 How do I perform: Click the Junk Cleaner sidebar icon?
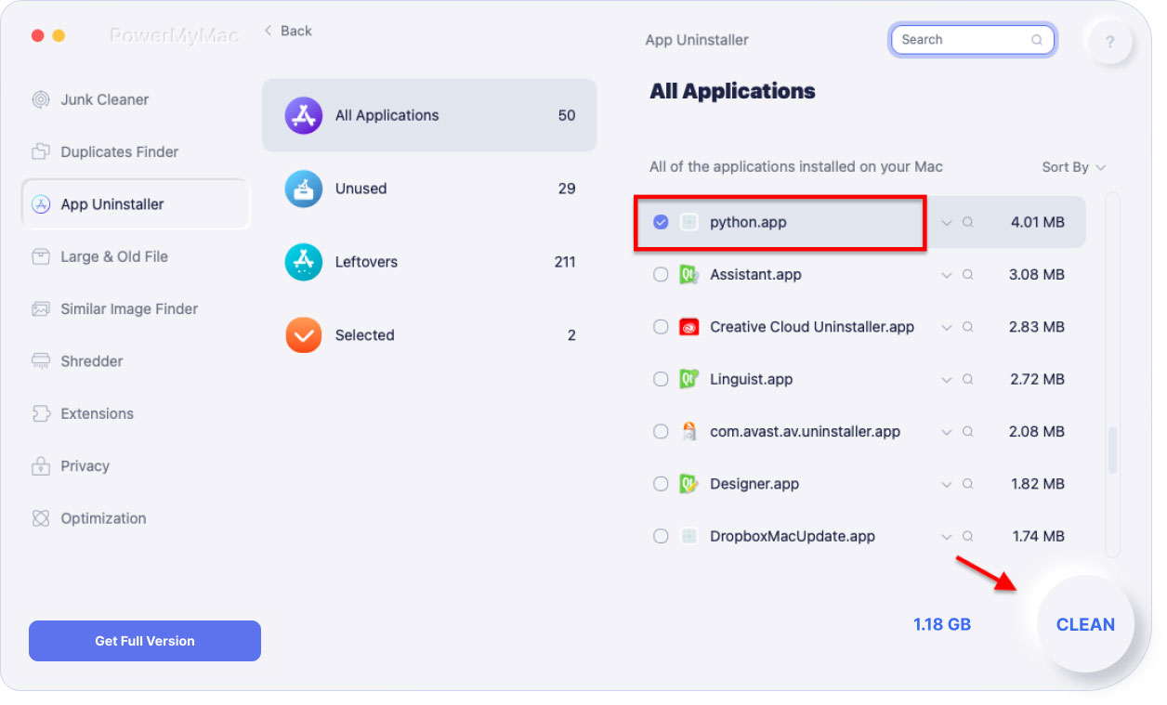[x=41, y=99]
